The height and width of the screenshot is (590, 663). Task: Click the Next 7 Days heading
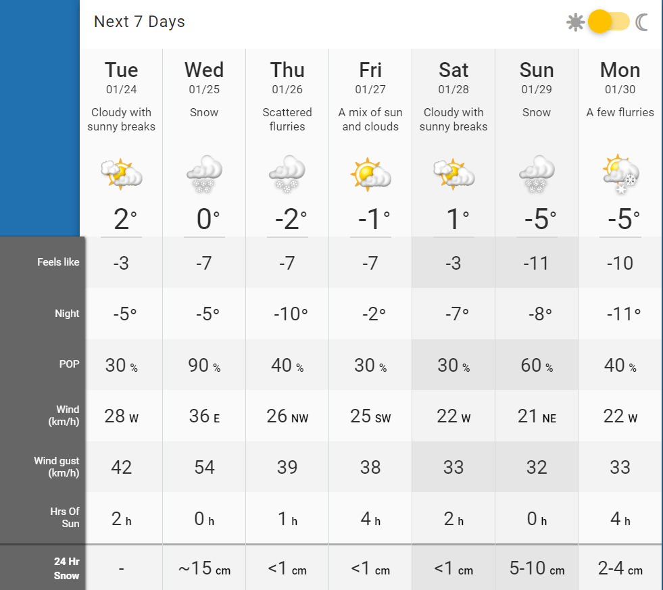pos(139,22)
